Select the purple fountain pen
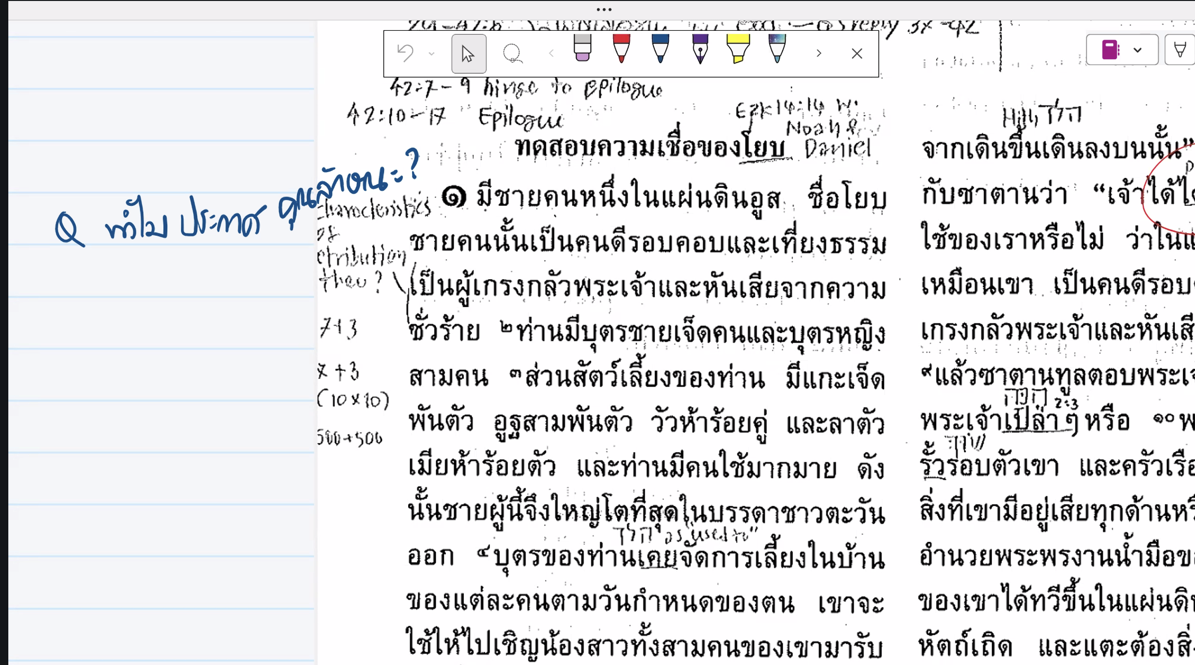The image size is (1195, 665). click(700, 48)
